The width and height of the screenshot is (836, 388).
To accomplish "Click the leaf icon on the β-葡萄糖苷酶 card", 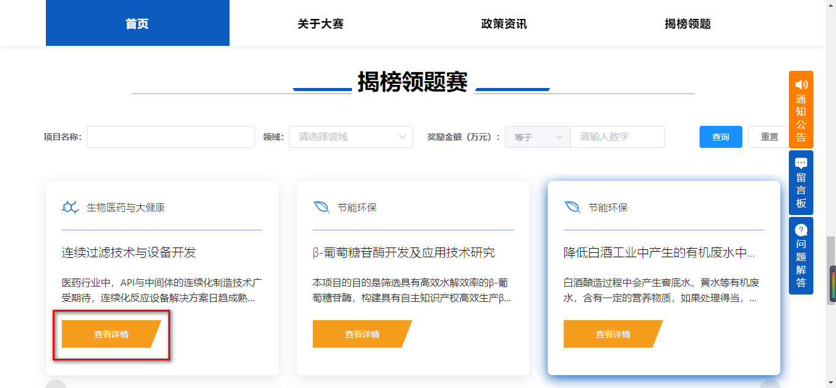I will (x=323, y=206).
